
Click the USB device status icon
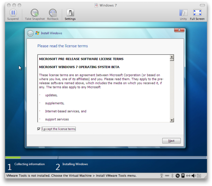167,176
